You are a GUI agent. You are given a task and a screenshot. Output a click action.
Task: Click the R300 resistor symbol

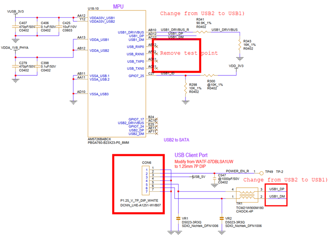click(209, 75)
